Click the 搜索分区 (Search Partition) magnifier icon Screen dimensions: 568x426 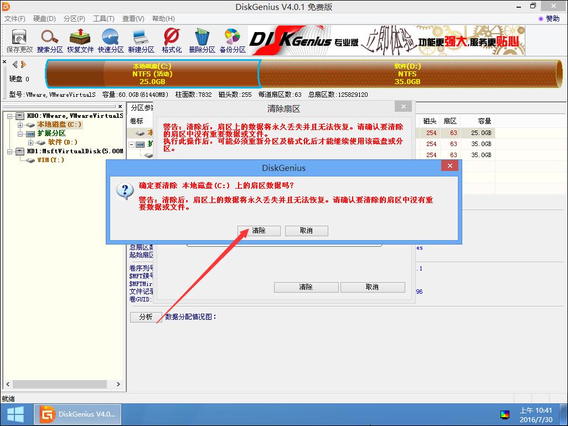pyautogui.click(x=50, y=40)
